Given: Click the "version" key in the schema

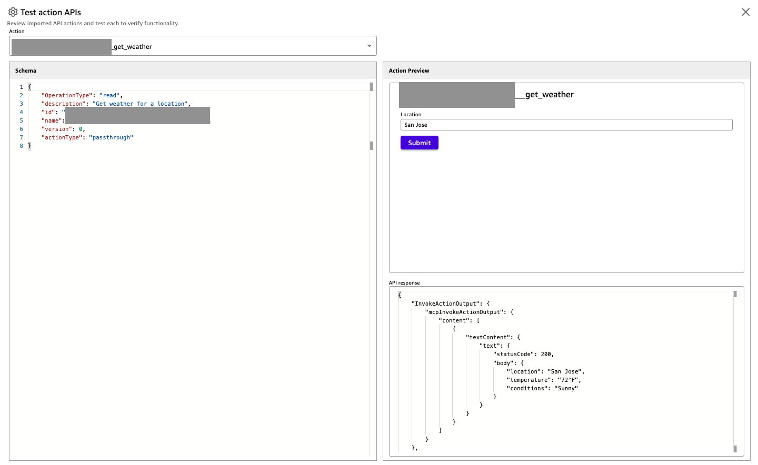Looking at the screenshot, I should pos(56,129).
